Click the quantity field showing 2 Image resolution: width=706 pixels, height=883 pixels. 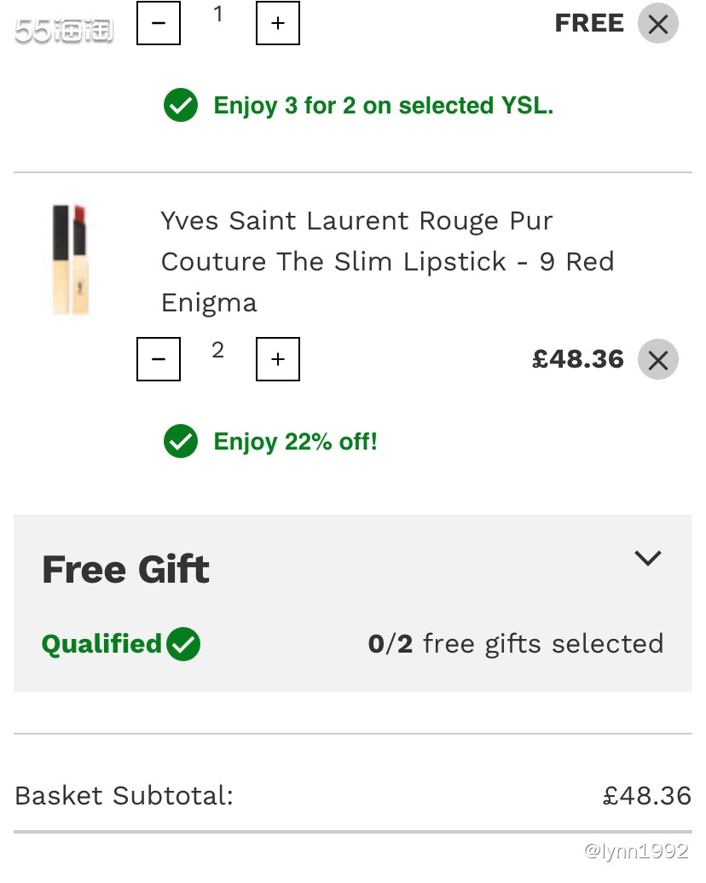(218, 351)
